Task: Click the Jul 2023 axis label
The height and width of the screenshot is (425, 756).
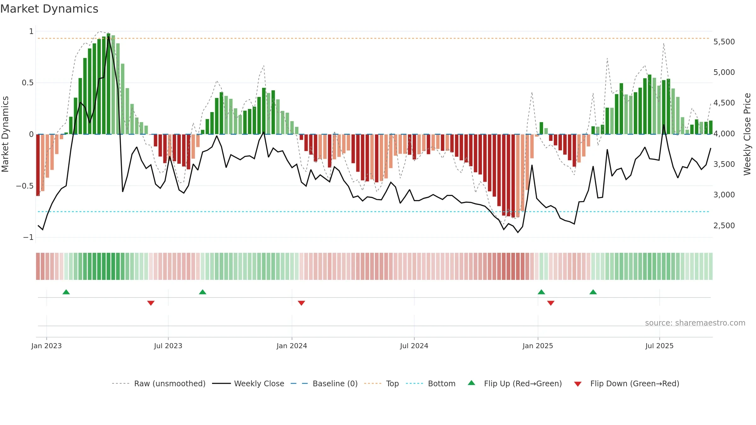Action: (x=168, y=346)
